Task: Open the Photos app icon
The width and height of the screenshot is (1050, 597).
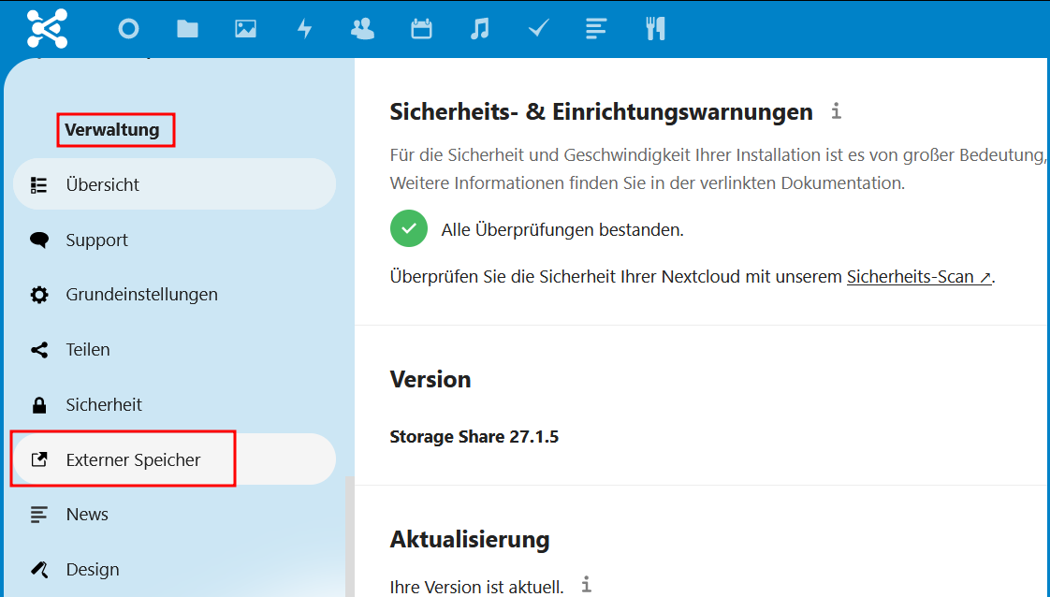Action: click(x=245, y=29)
